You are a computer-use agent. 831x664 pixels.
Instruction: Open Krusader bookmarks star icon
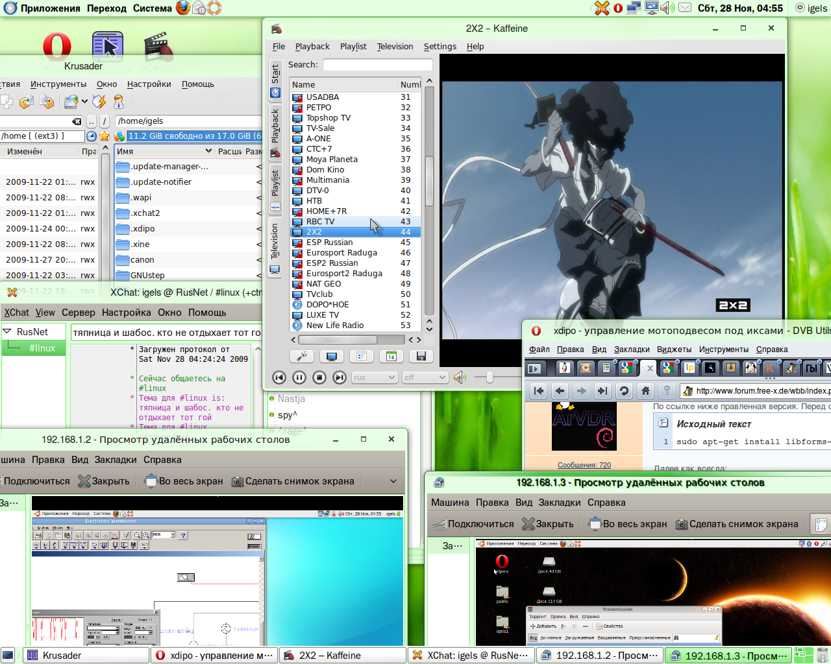[104, 136]
